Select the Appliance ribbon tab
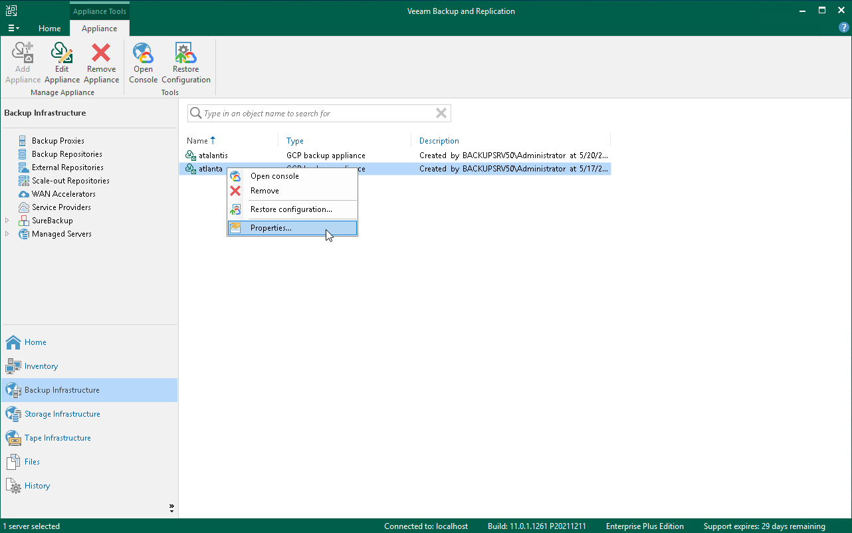Screen dimensions: 852x533 [x=100, y=29]
